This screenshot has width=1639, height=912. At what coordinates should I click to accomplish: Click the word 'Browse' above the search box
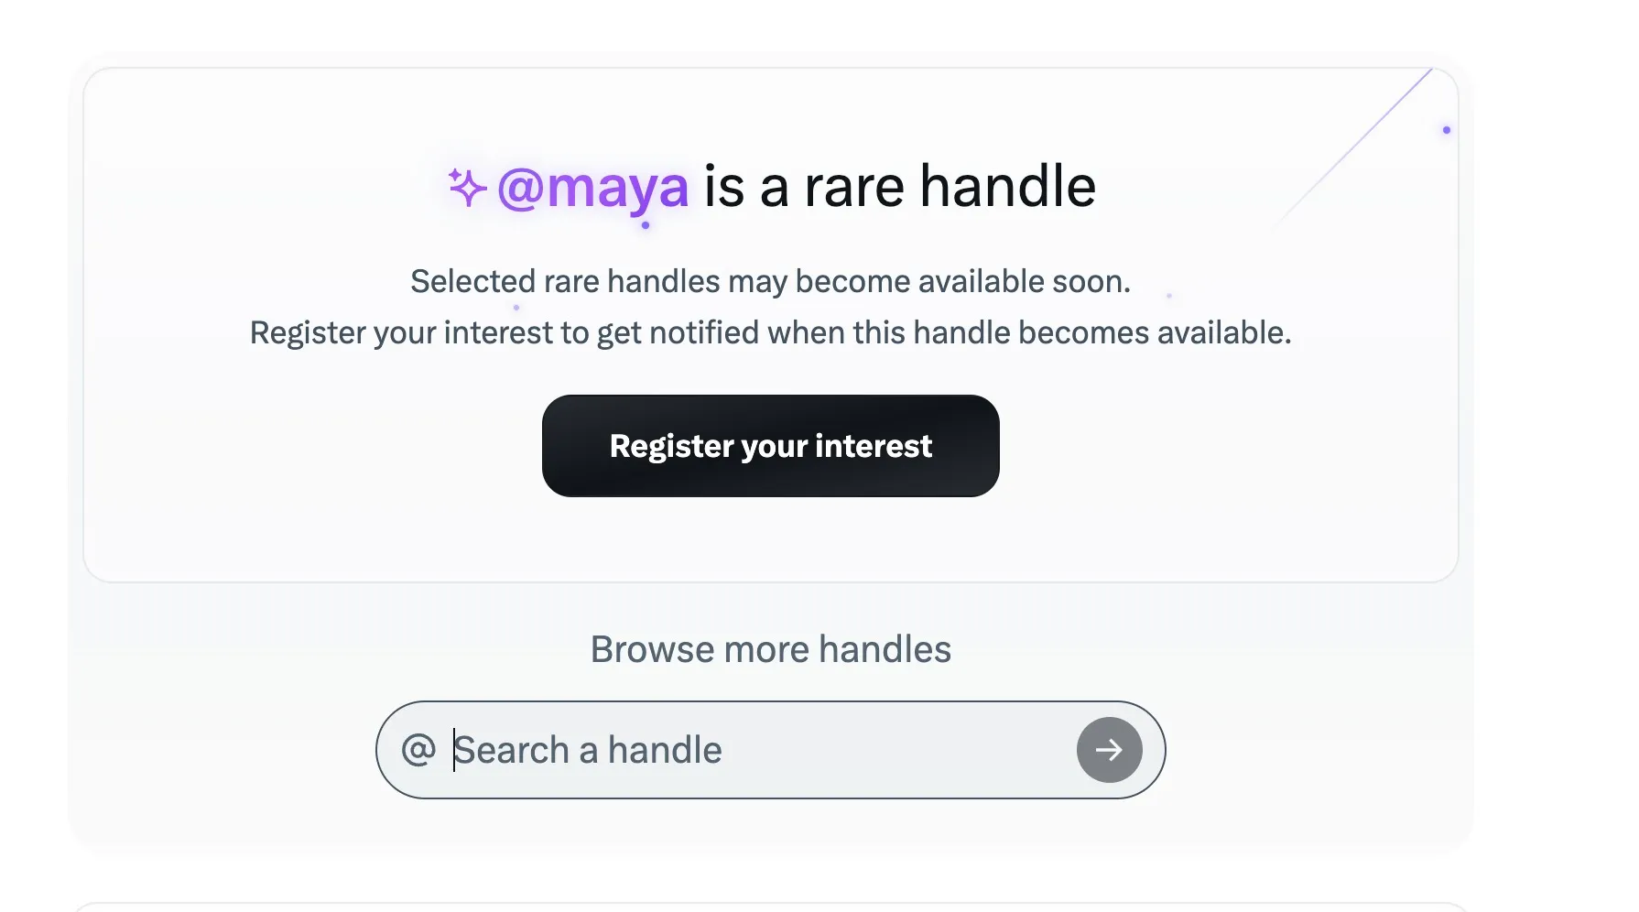pyautogui.click(x=652, y=649)
